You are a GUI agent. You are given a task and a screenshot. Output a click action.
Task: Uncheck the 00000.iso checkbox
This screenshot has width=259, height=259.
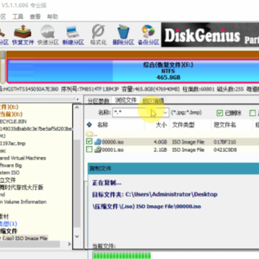point(89,142)
